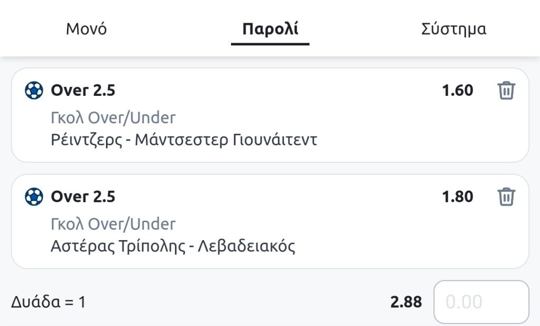Select the Παρολί tab
The image size is (540, 326).
(x=270, y=29)
